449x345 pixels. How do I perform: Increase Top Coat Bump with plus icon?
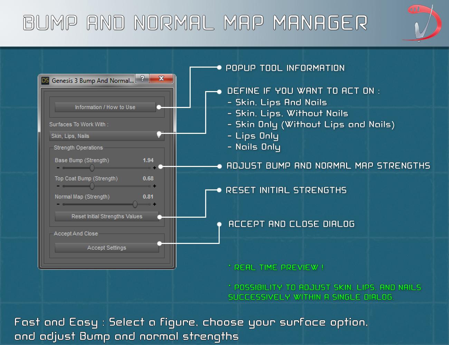(x=154, y=186)
